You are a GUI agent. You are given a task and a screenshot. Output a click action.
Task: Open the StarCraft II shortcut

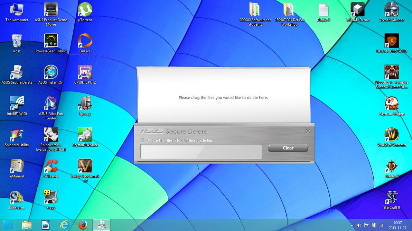392,200
